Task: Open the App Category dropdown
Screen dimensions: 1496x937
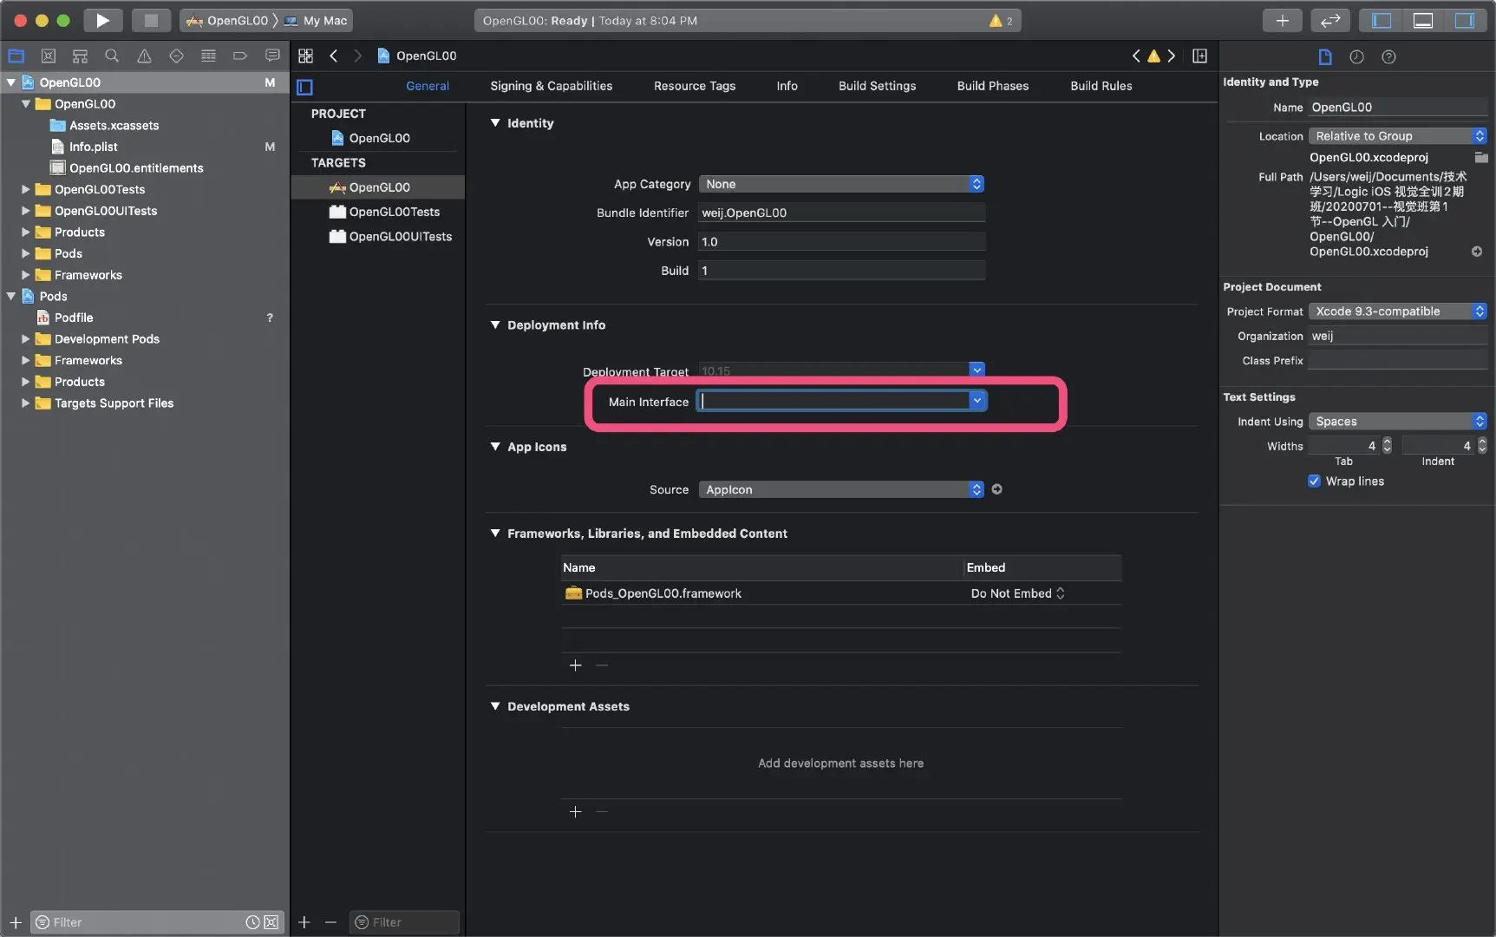Action: point(841,184)
